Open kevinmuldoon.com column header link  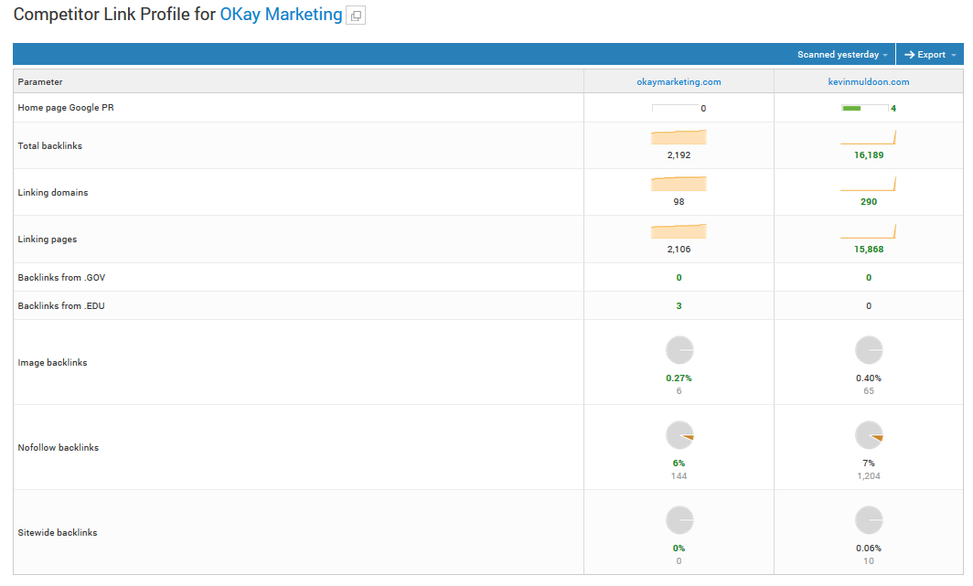869,82
